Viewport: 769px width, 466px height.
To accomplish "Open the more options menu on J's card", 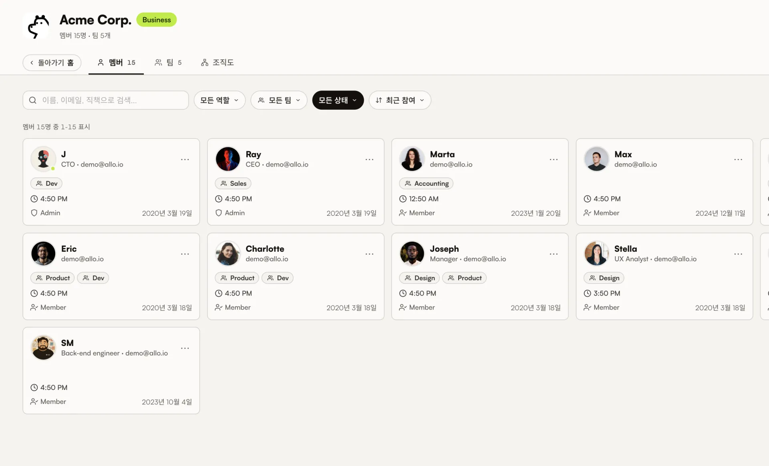I will pyautogui.click(x=185, y=159).
